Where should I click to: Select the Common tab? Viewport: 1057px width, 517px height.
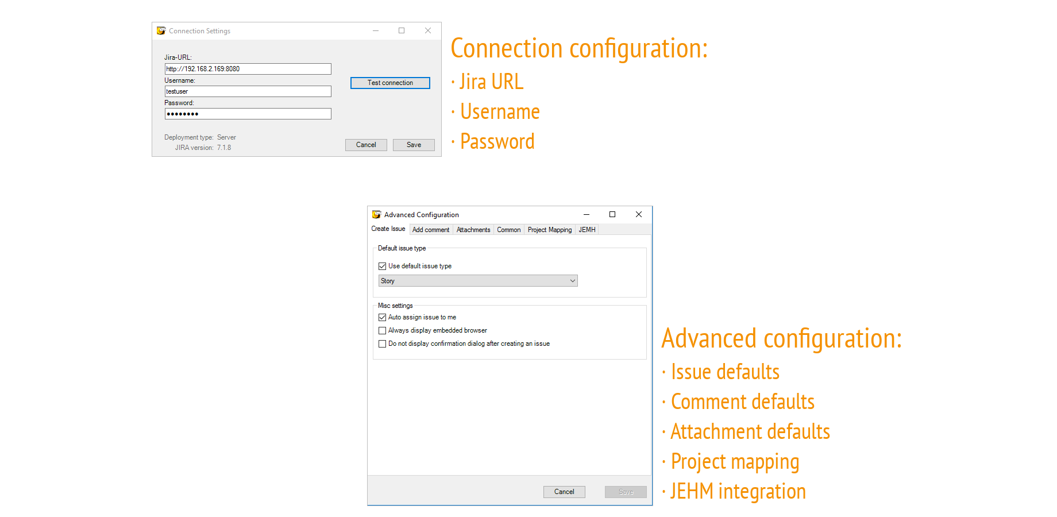(508, 229)
